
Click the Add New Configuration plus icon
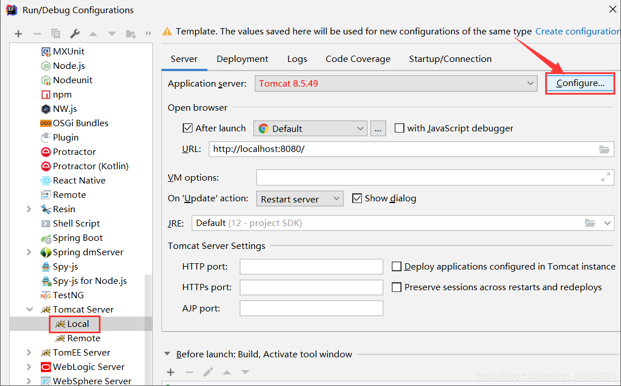pyautogui.click(x=18, y=34)
